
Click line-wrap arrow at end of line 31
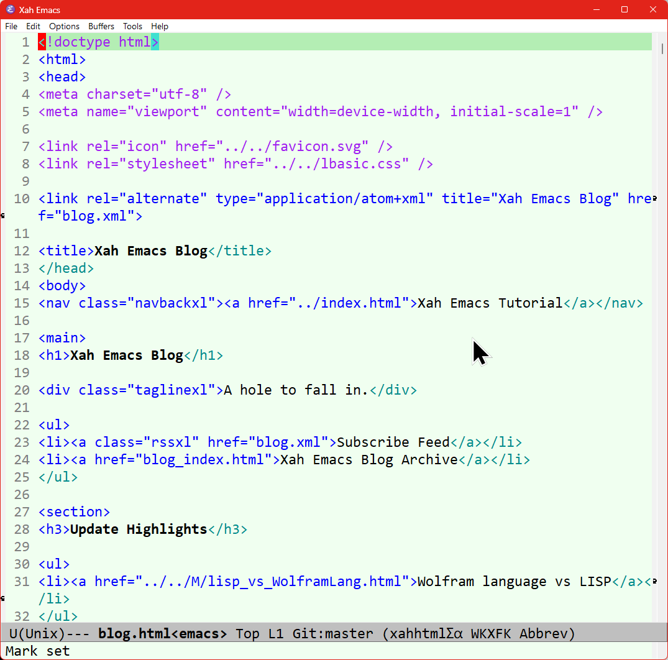(x=655, y=581)
